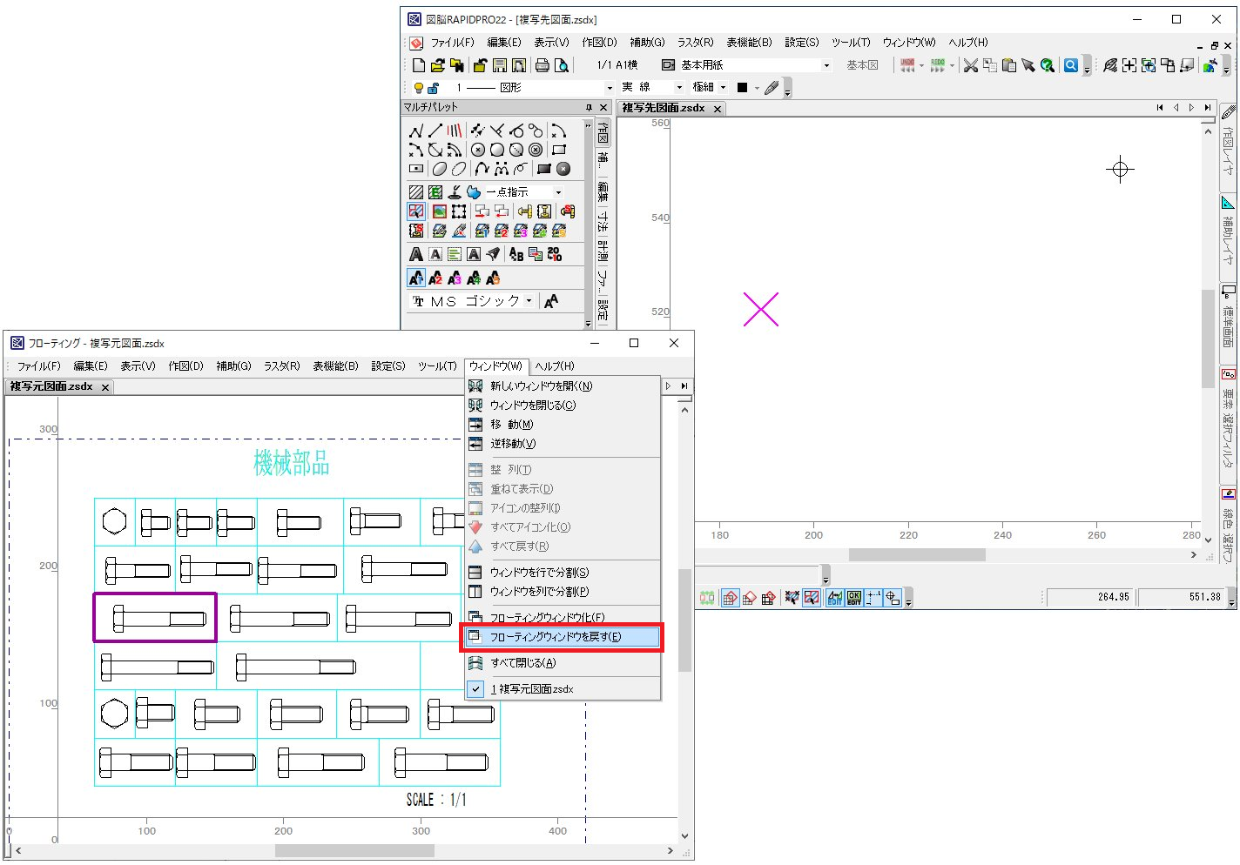Click the polyline tool in マルチパレット
This screenshot has height=865, width=1240.
click(x=416, y=131)
